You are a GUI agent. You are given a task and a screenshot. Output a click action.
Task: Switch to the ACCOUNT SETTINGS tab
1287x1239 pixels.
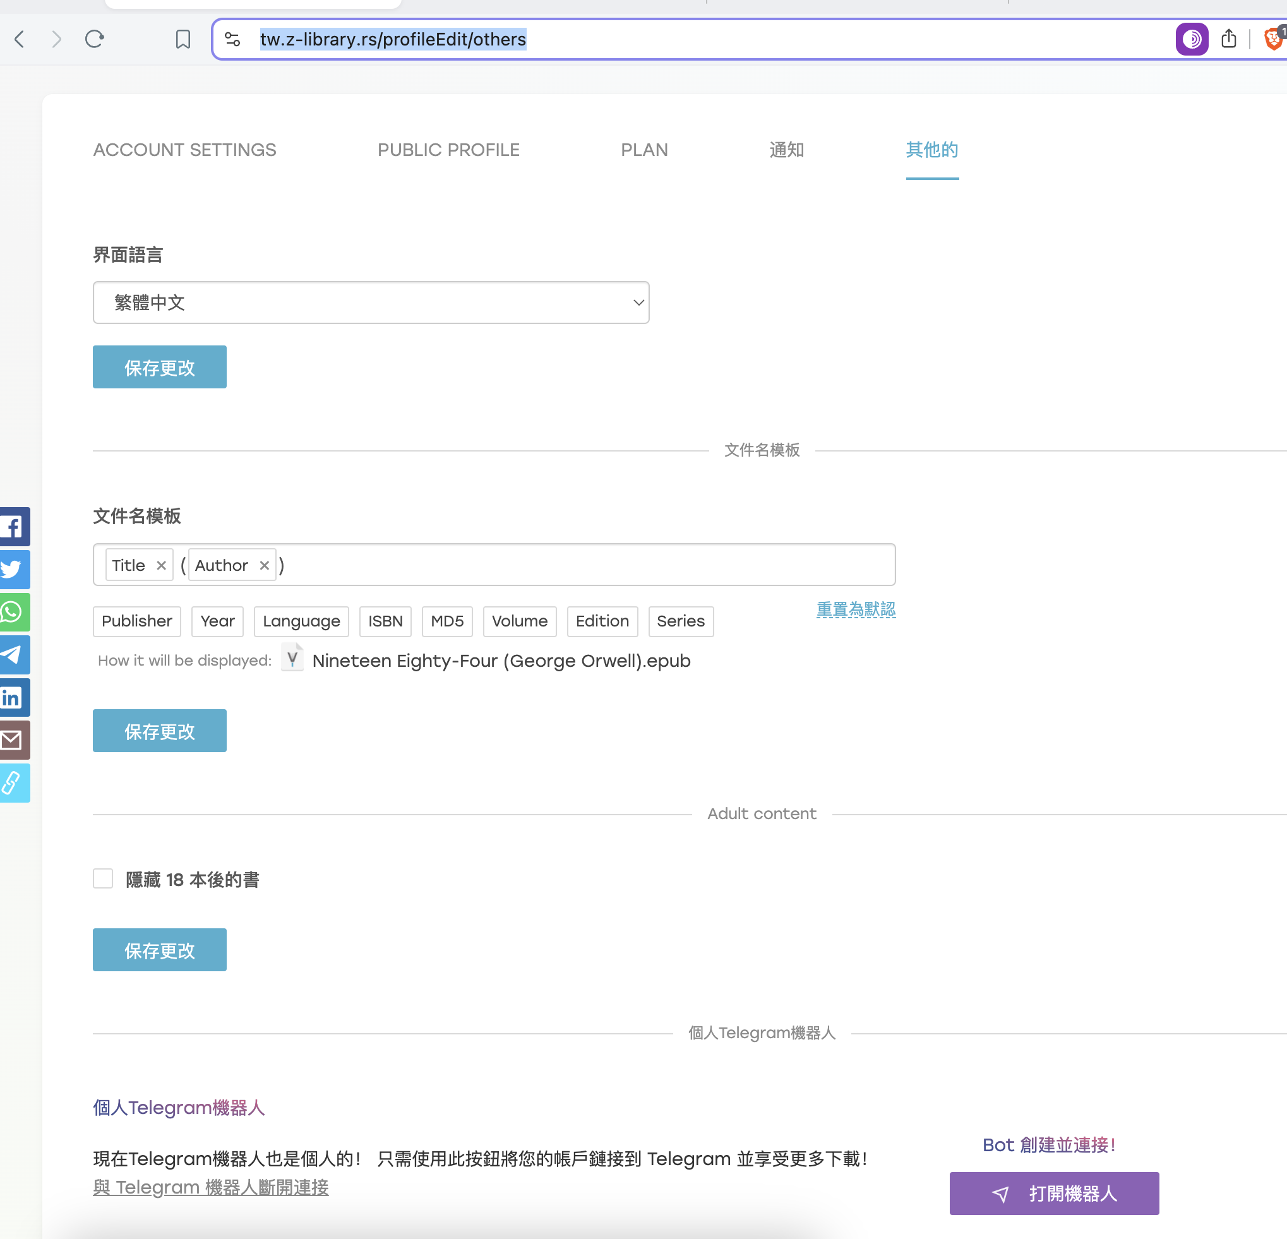[184, 150]
